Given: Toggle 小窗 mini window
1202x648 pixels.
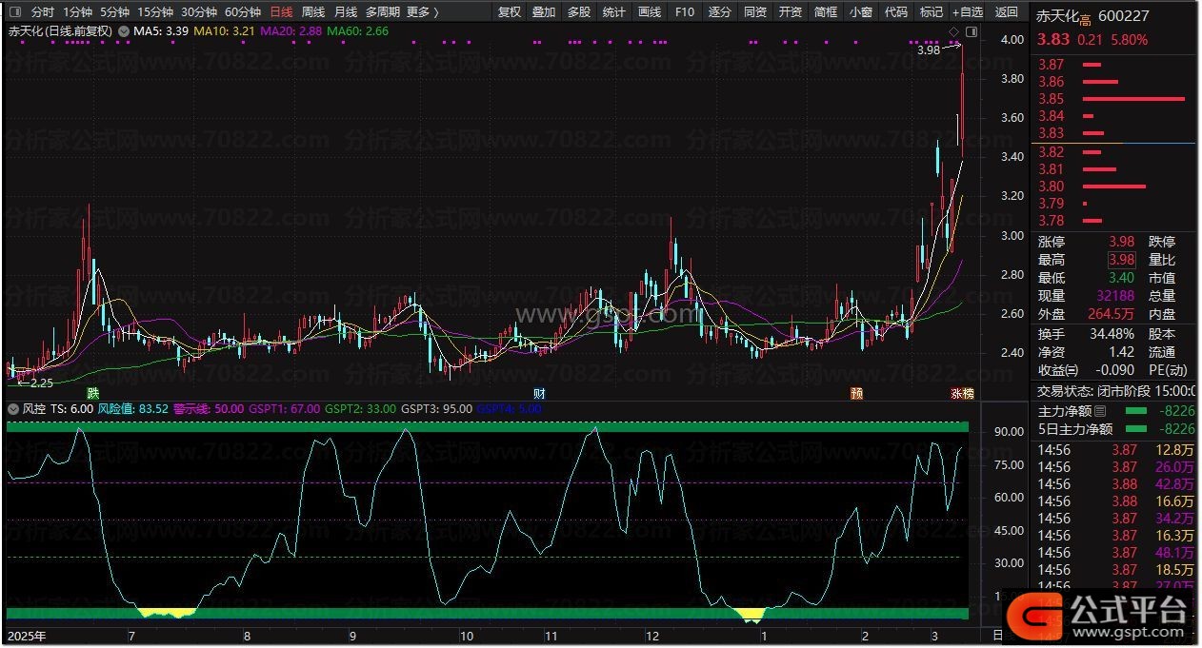Looking at the screenshot, I should (x=860, y=12).
